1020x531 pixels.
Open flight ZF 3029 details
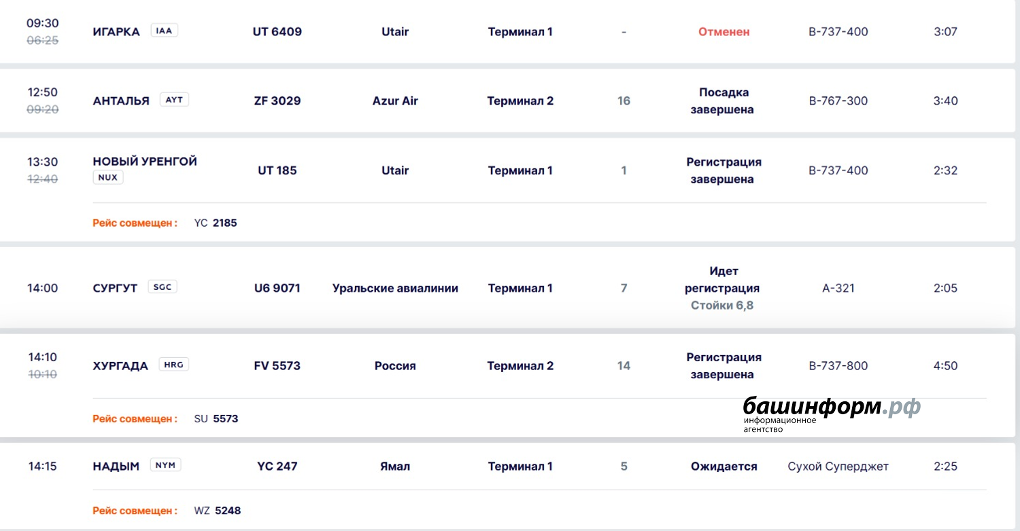pyautogui.click(x=277, y=101)
